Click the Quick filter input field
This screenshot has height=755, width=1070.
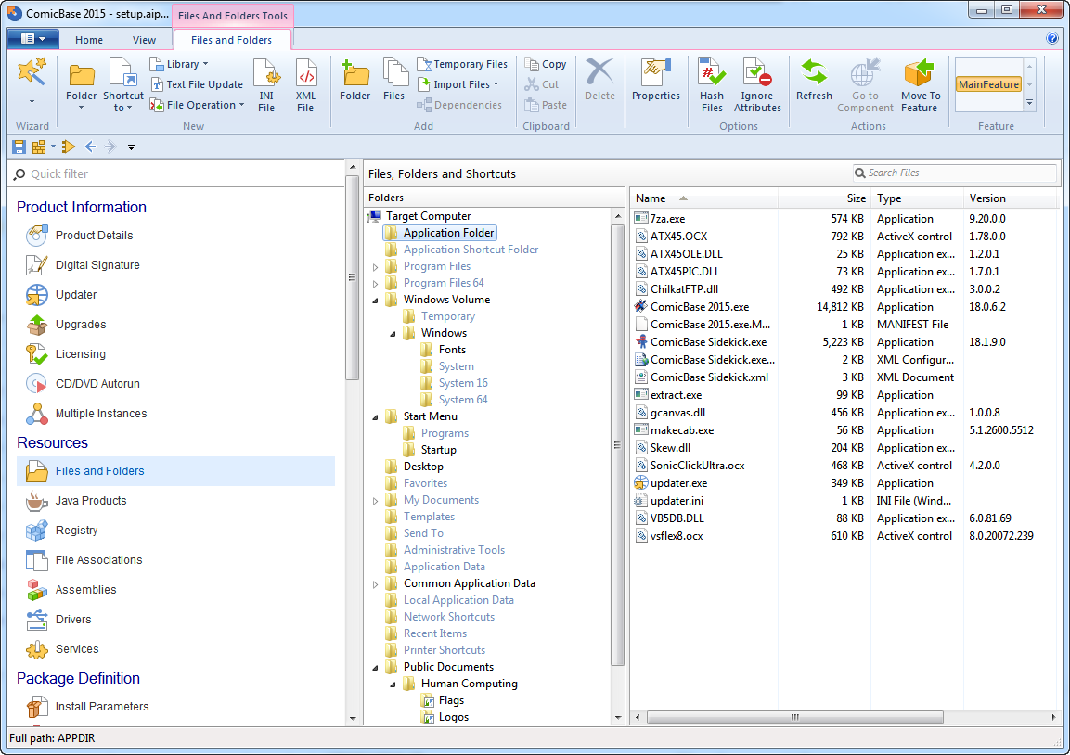[x=177, y=174]
